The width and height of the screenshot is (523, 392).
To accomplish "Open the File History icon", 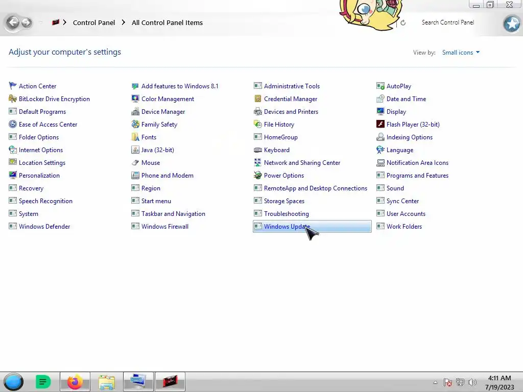I will coord(258,125).
